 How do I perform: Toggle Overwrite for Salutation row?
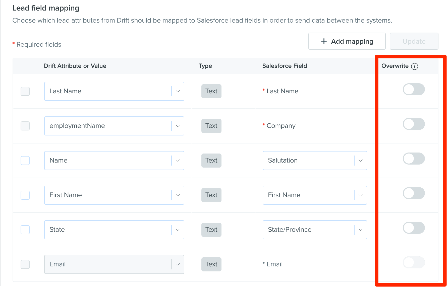point(414,159)
